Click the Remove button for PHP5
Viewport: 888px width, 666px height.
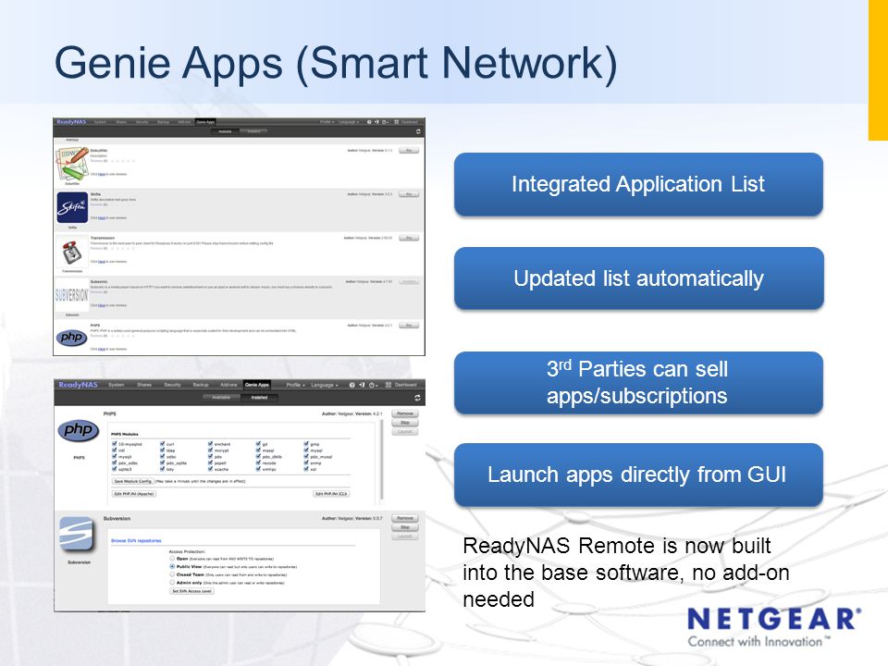(x=405, y=413)
